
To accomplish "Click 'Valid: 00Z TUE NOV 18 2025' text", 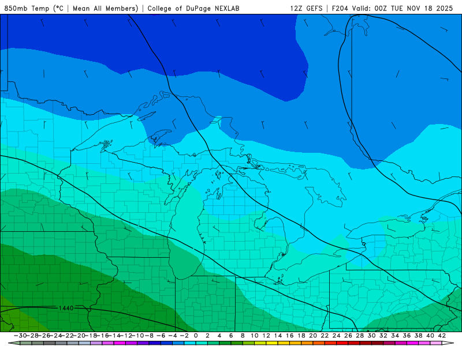I will (x=403, y=8).
